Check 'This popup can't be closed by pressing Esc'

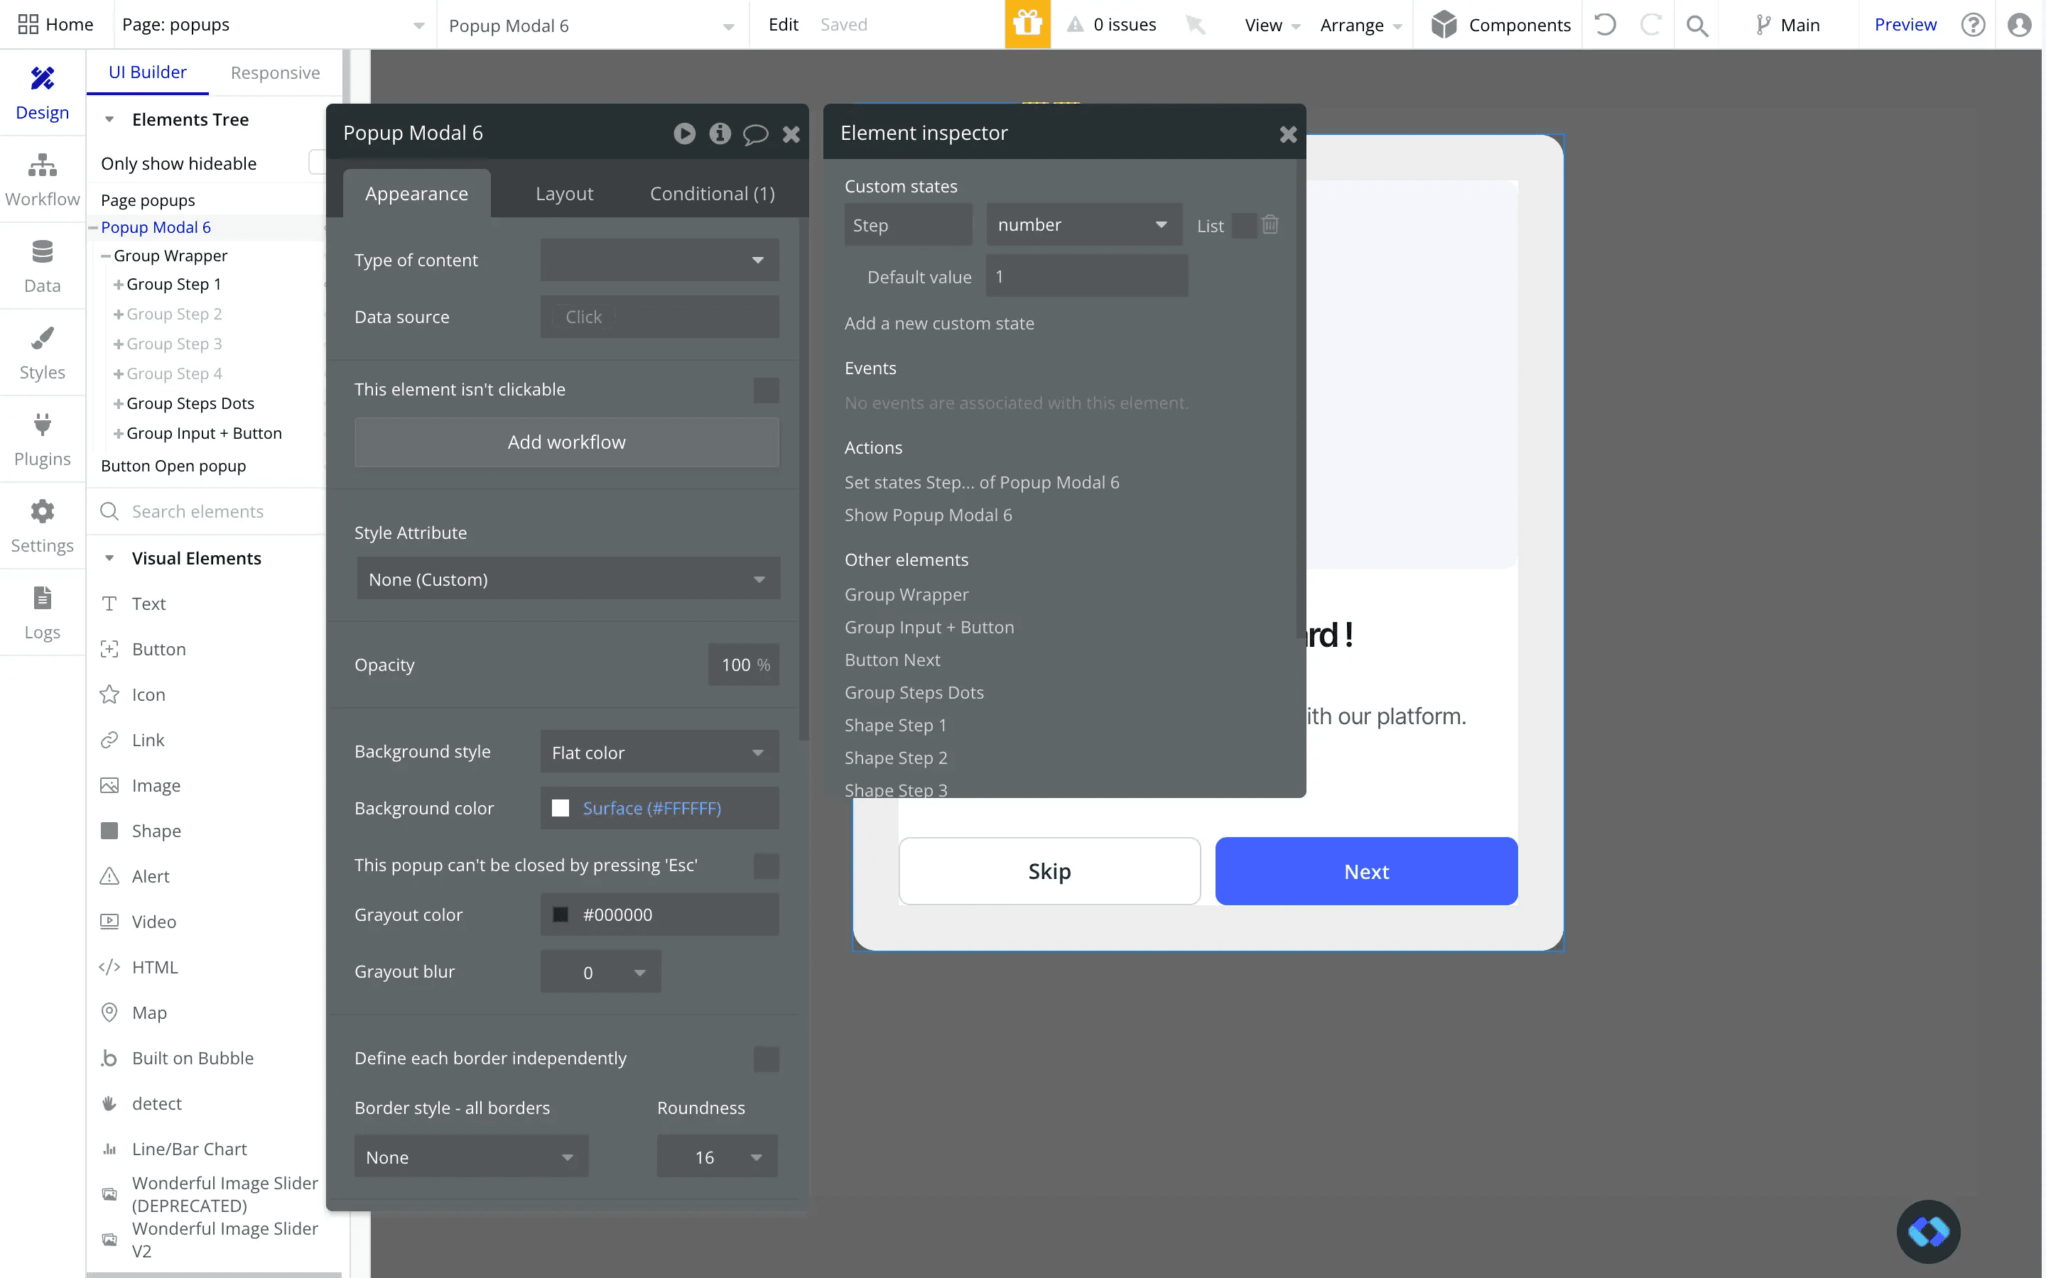765,865
